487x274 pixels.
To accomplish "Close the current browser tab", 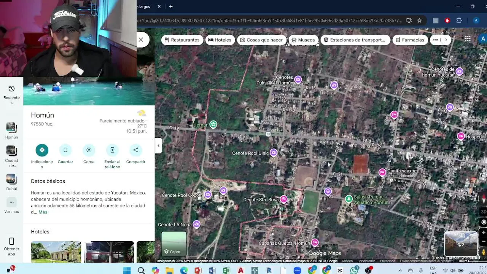I will pyautogui.click(x=159, y=6).
